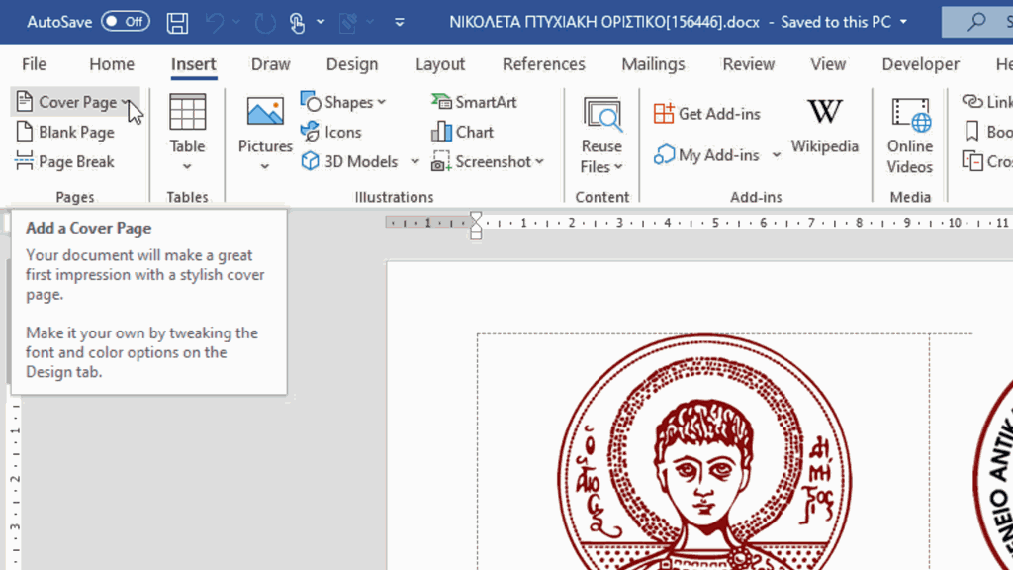Open the Draw tab

point(271,64)
